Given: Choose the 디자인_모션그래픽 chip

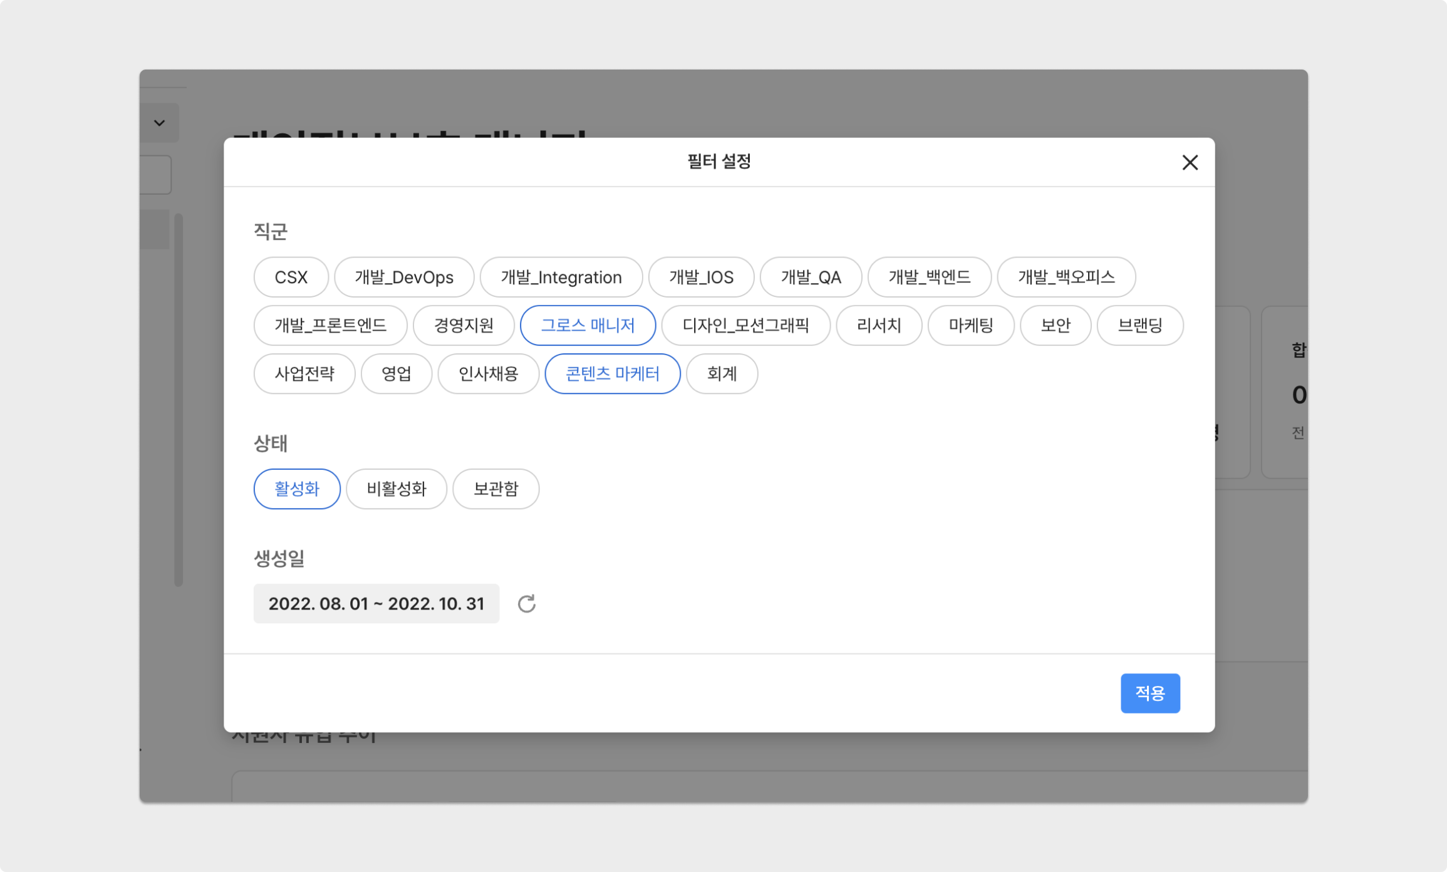Looking at the screenshot, I should click(745, 325).
